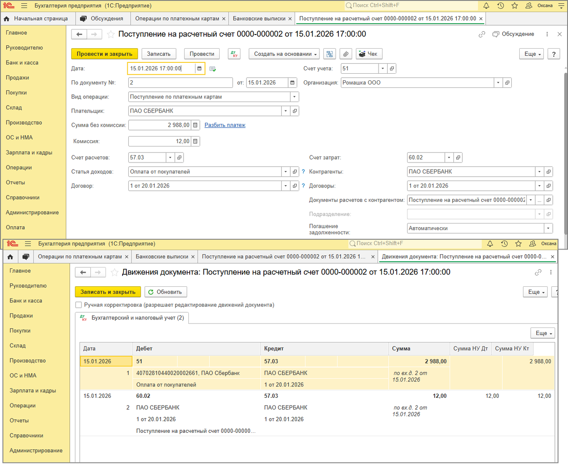The width and height of the screenshot is (568, 464).
Task: Expand the Счет затрат 60.02 dropdown
Action: click(449, 157)
